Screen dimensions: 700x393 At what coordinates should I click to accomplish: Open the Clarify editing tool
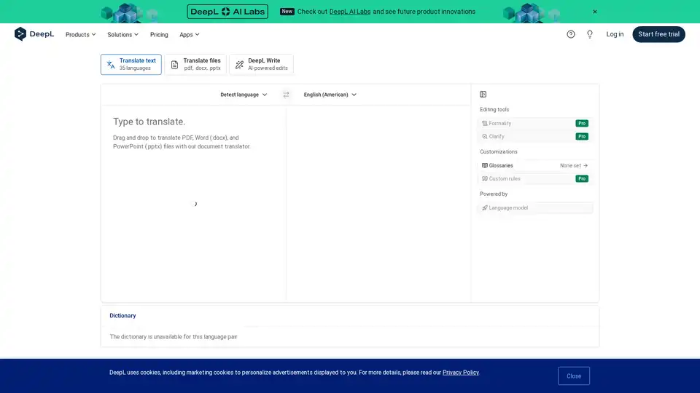(534, 137)
